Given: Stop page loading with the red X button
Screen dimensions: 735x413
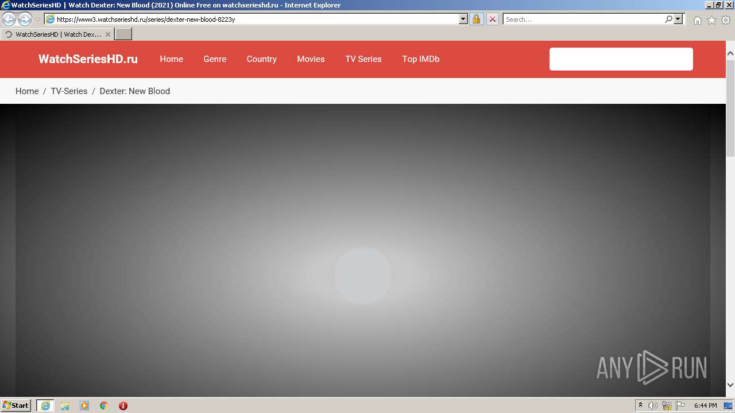Looking at the screenshot, I should click(492, 19).
